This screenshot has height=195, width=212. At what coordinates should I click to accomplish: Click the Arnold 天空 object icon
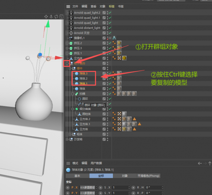click(71, 33)
